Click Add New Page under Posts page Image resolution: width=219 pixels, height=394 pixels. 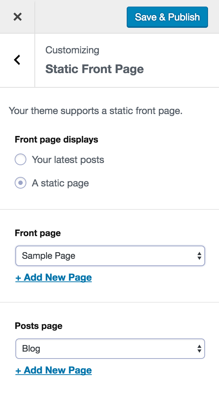click(53, 370)
